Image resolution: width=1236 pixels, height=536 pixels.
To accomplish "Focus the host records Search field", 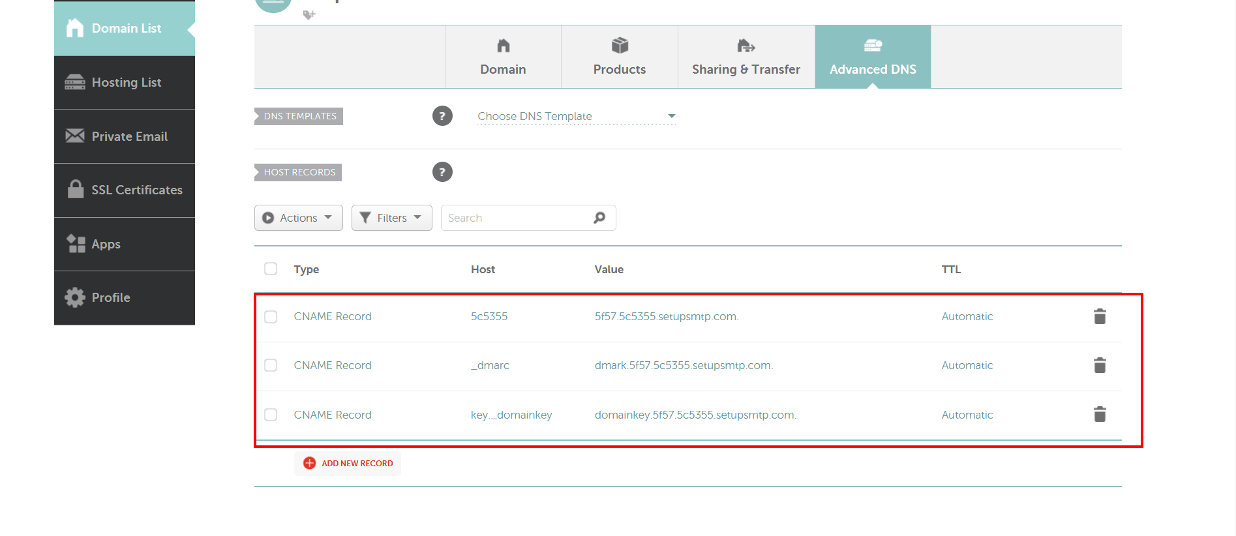I will [x=515, y=218].
